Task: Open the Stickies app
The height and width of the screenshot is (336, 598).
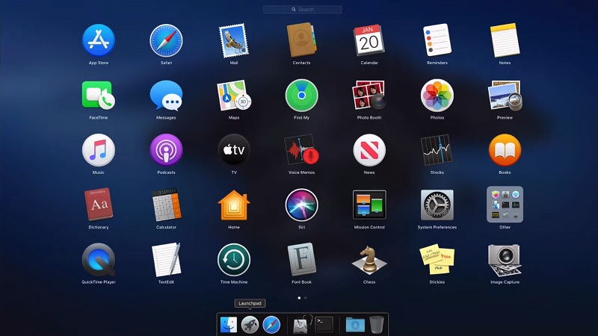Action: [437, 260]
